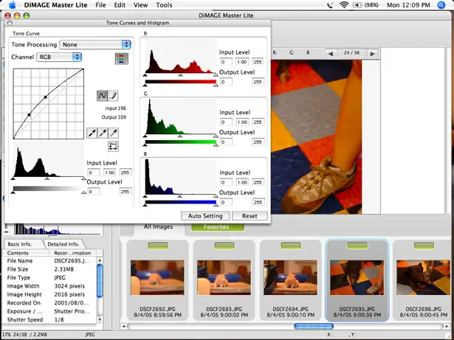Screen dimensions: 454x340
Task: Pick the black point eyedropper
Action: click(x=92, y=133)
